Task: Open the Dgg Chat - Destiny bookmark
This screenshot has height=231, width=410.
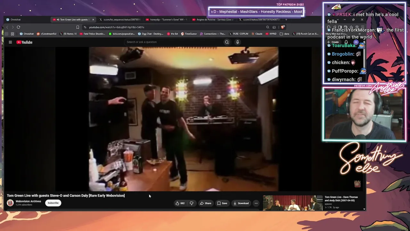Action: [x=151, y=34]
